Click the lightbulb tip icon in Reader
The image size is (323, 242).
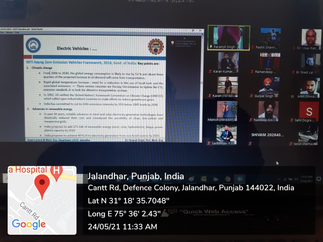point(173,43)
